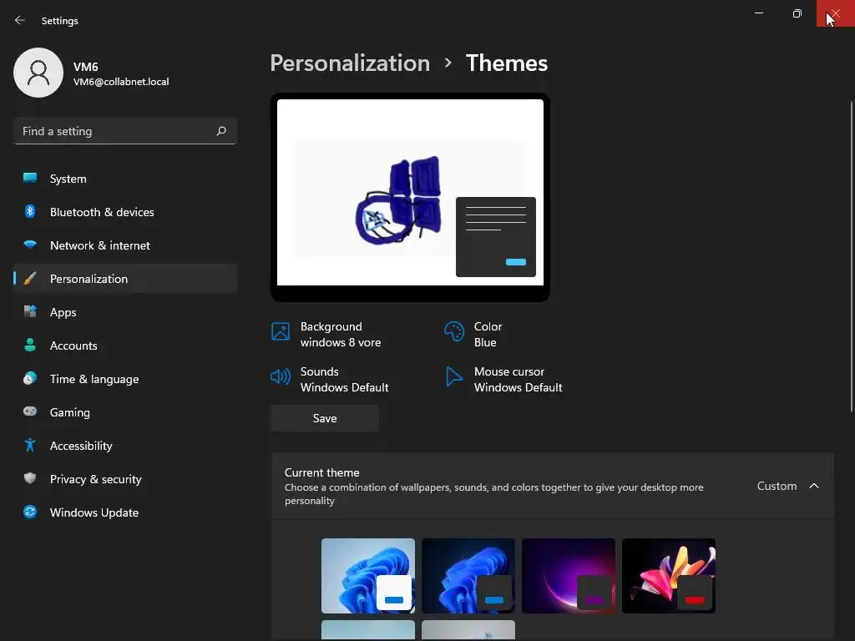This screenshot has width=855, height=641.
Task: Open Gaming settings
Action: point(125,412)
